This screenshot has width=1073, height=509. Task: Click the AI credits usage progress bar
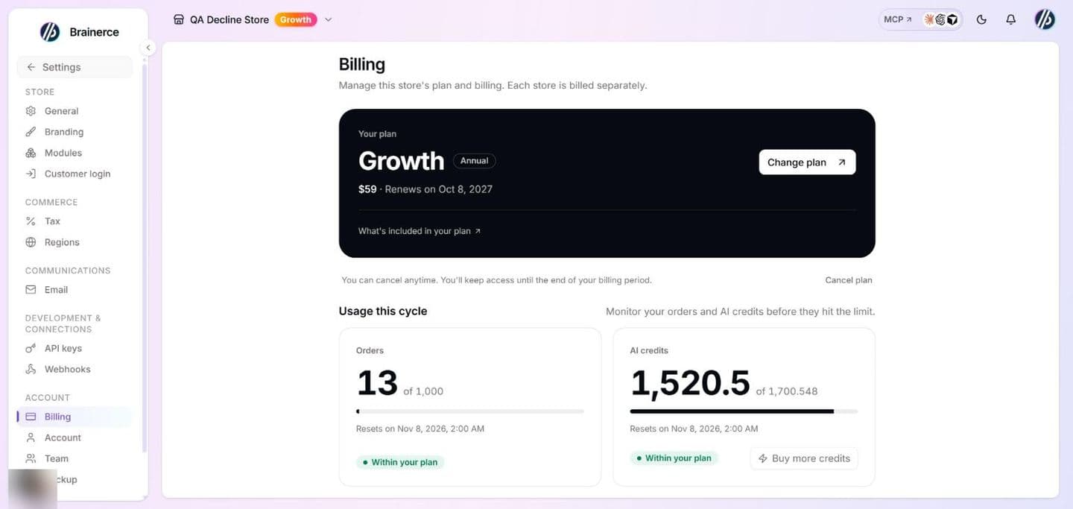click(x=744, y=411)
